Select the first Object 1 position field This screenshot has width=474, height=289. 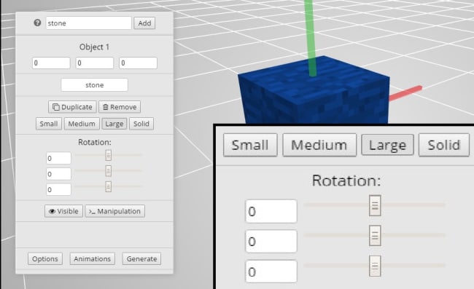51,63
